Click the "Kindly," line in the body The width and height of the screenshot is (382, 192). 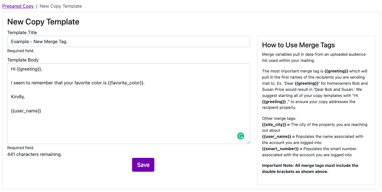pos(18,97)
